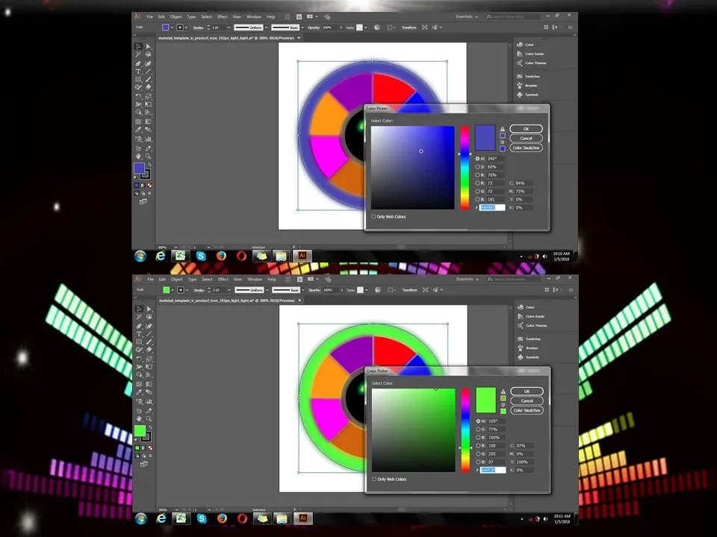Click OK in the green Color Picker
This screenshot has width=717, height=537.
(x=527, y=392)
